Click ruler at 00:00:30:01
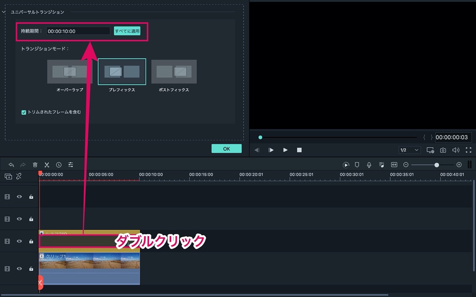Viewport: 476px width, 297px height. point(352,174)
